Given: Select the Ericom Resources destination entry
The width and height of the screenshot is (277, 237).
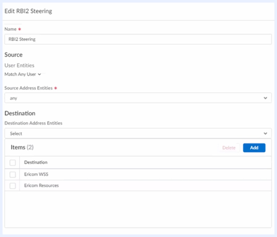Looking at the screenshot, I should (41, 185).
